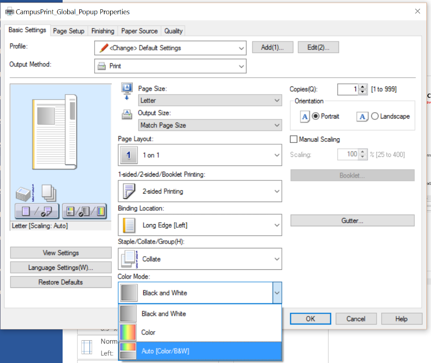The height and width of the screenshot is (363, 431).
Task: Toggle 1-sided/2-sided preview button
Action: (37, 211)
